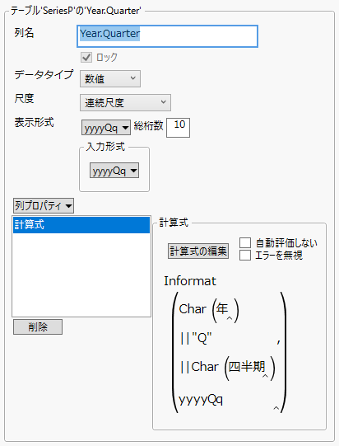Open the 列プロパティ dropdown menu
This screenshot has width=339, height=446.
(44, 205)
